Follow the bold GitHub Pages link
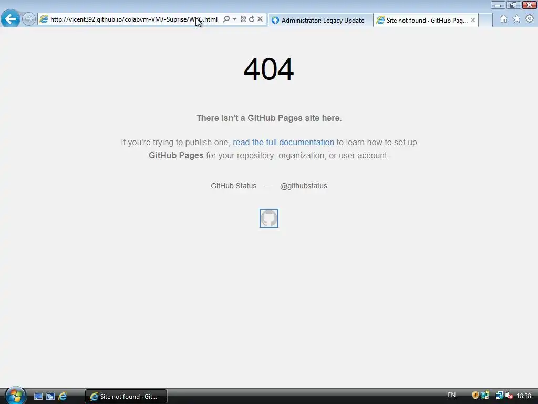This screenshot has width=538, height=404. coord(176,155)
